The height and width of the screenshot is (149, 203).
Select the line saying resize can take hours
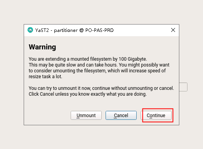[x=99, y=65]
